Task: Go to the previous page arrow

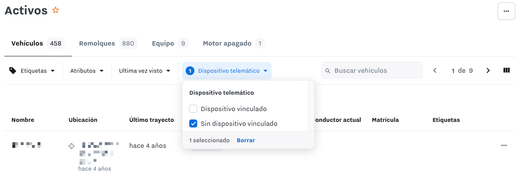Action: click(435, 71)
